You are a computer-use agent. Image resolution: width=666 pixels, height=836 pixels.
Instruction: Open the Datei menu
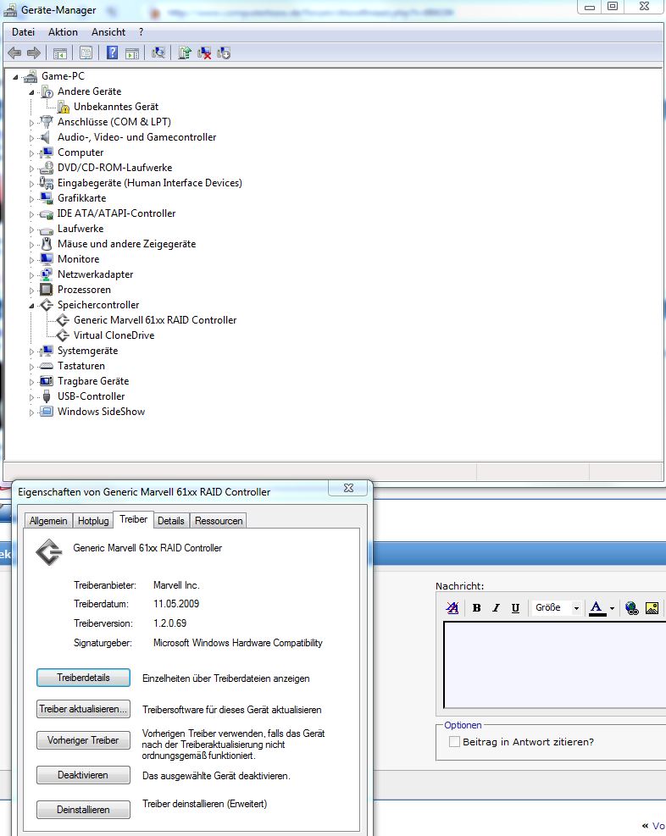(24, 32)
